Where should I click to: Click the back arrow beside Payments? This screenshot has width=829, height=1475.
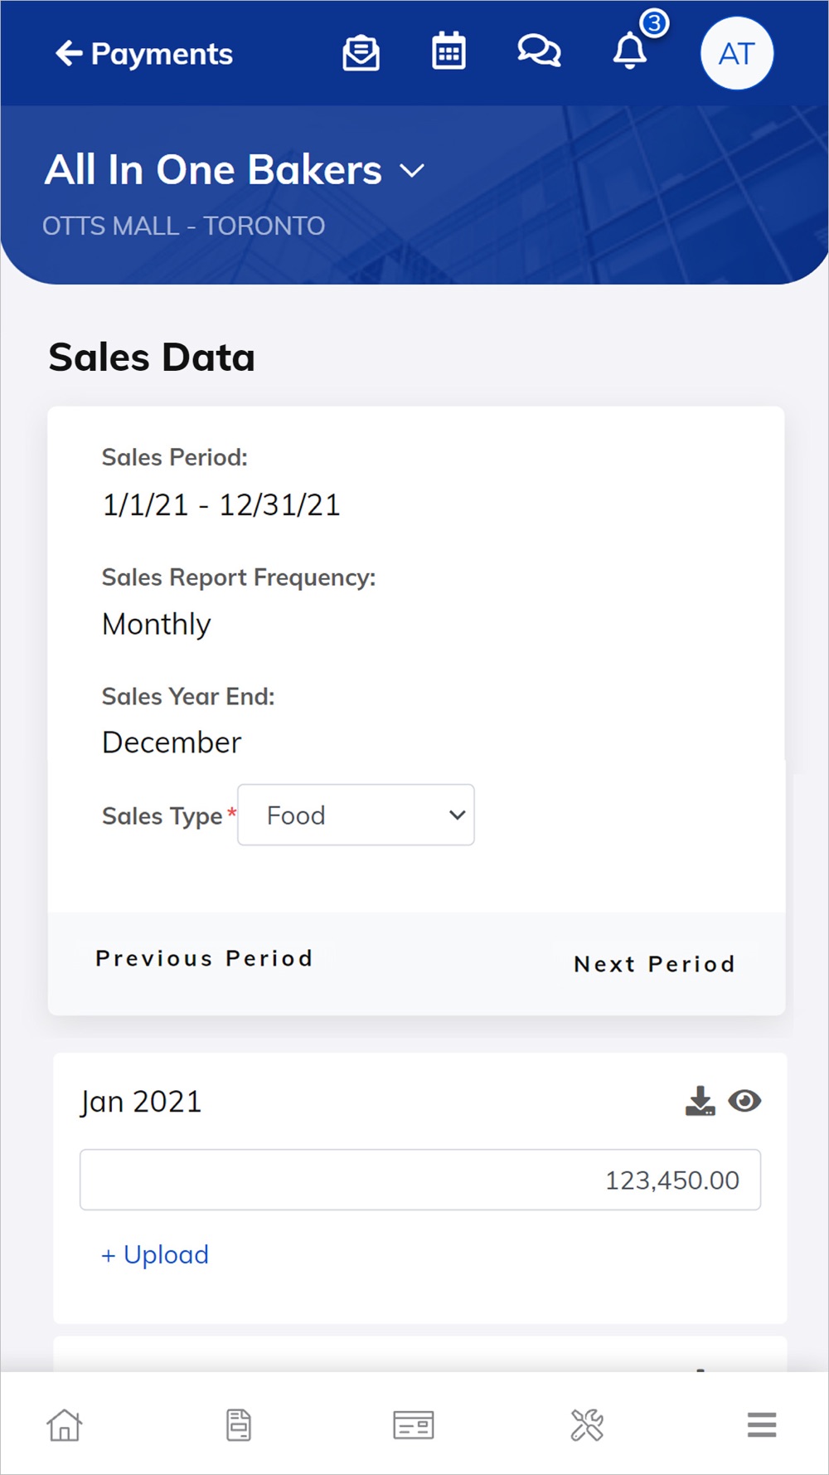coord(69,54)
